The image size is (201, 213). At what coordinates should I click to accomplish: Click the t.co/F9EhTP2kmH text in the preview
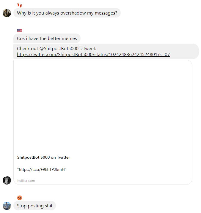tap(42, 169)
